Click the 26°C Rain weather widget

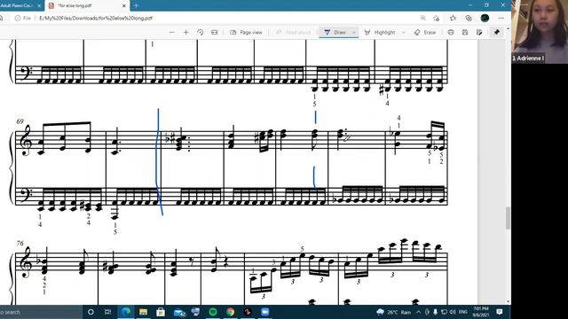click(393, 312)
